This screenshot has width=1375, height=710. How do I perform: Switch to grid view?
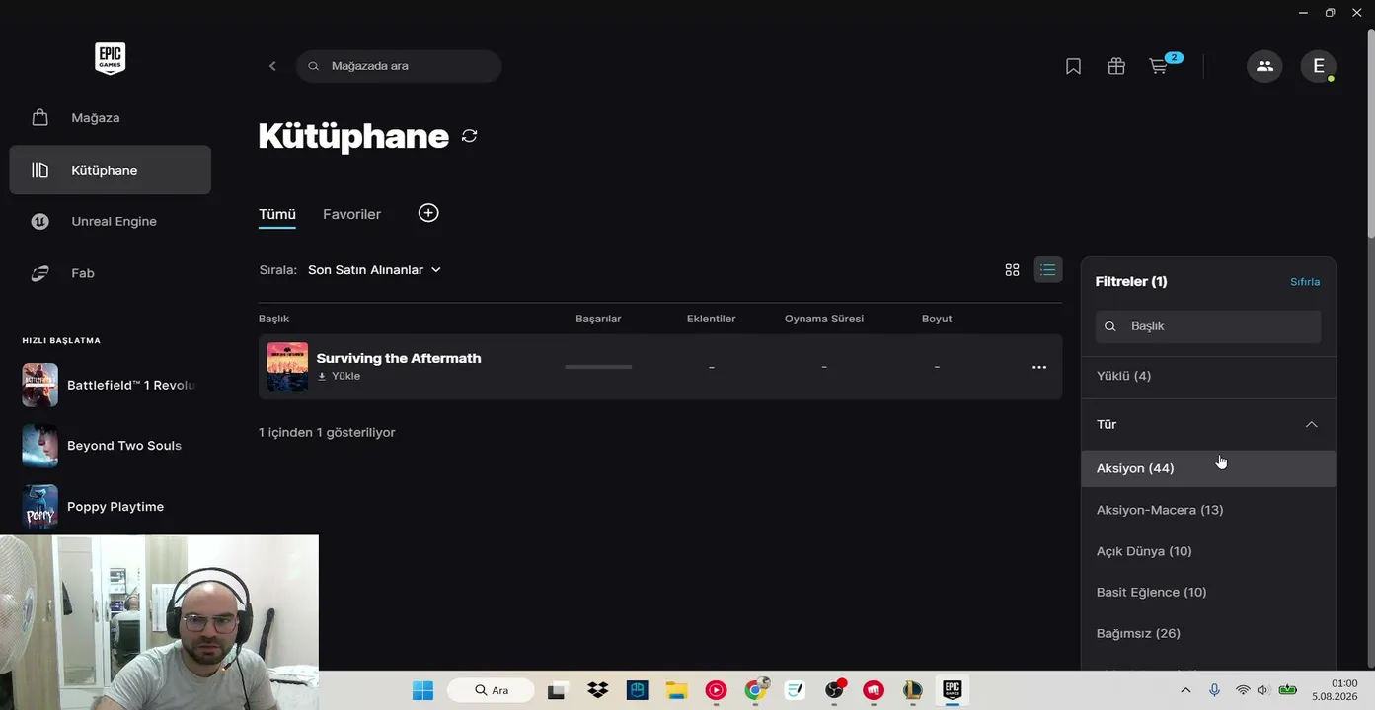pos(1012,270)
